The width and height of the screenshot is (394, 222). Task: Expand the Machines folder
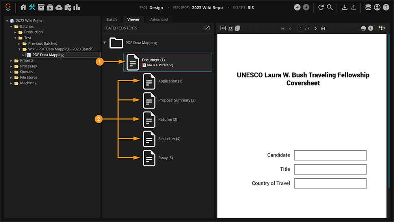click(x=11, y=83)
